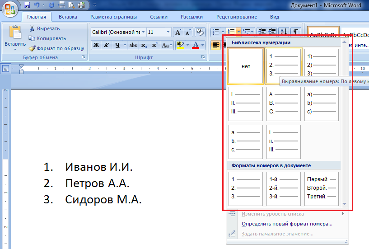
Task: Switch to the Разметка страницы tab
Action: coord(113,17)
